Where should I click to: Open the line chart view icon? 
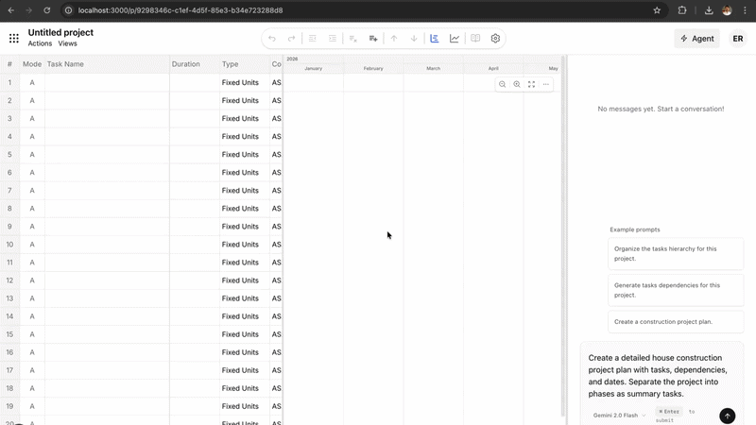point(455,39)
